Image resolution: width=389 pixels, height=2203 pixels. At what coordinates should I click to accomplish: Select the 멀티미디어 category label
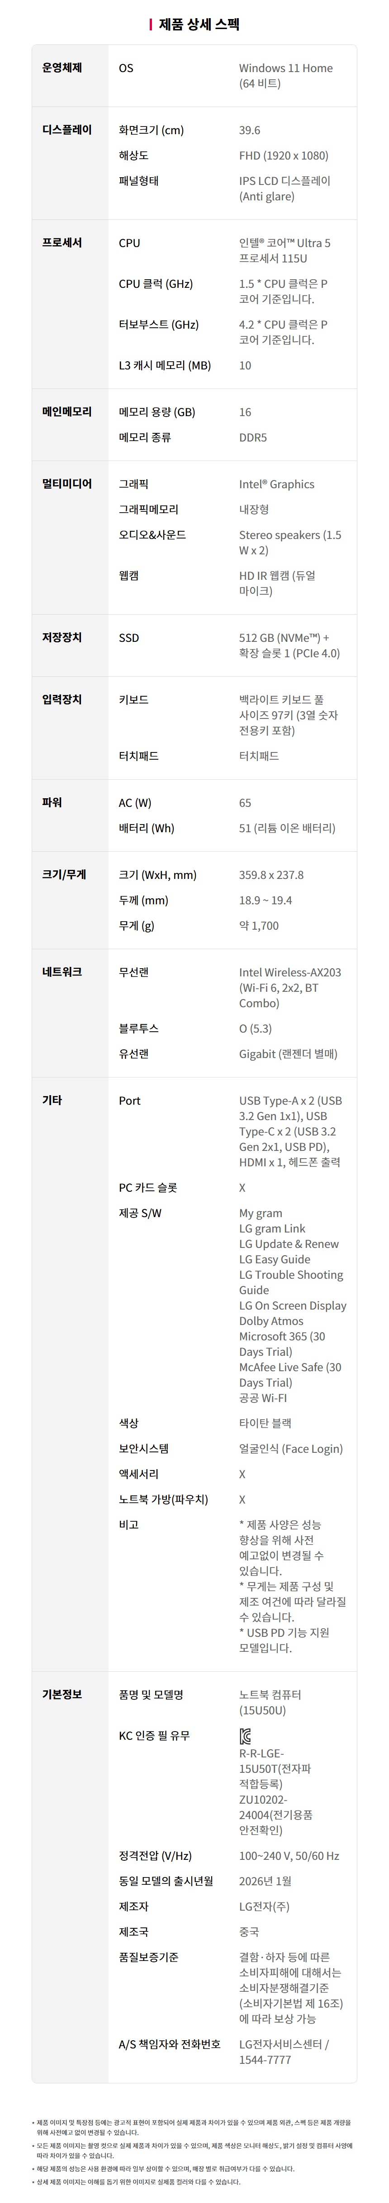67,484
